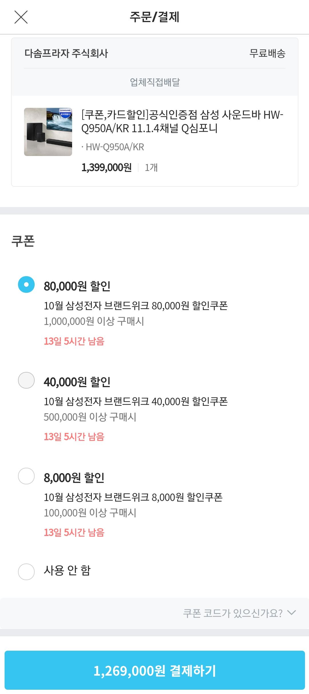Tap the 40,000원 할인쿠폰 description line
This screenshot has width=309, height=694.
coord(136,401)
